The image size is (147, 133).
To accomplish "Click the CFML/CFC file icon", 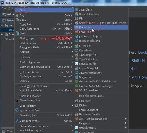I will point(77,64).
